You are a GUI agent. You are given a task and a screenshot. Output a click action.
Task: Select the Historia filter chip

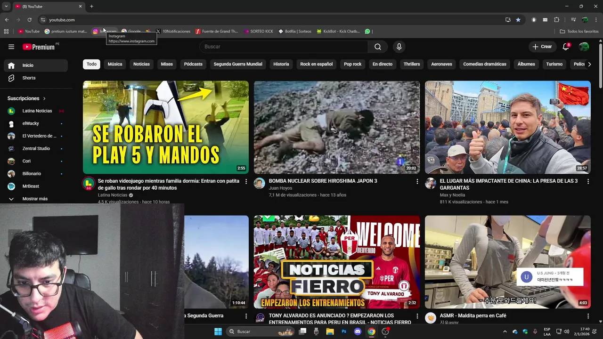tap(281, 64)
